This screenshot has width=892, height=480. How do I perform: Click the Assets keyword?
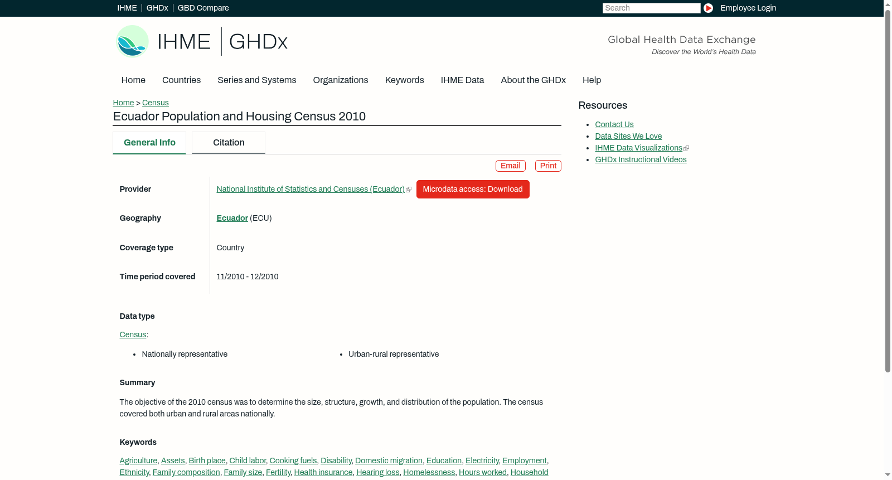pos(173,460)
